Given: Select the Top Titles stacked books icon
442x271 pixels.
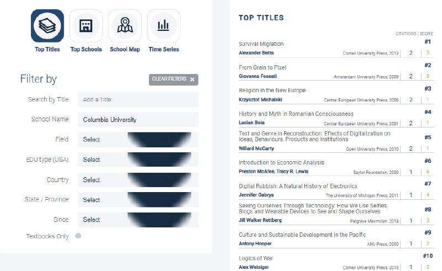Looking at the screenshot, I should pyautogui.click(x=47, y=26).
